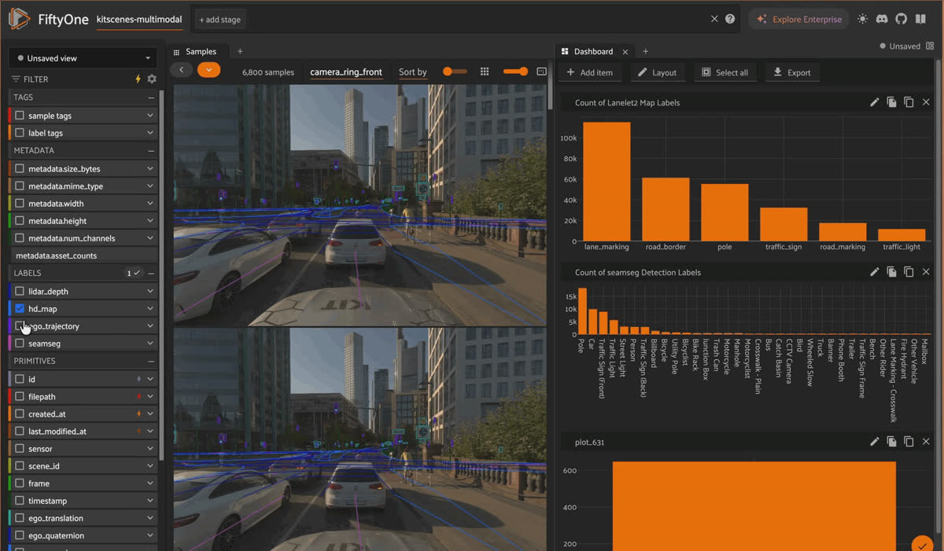Viewport: 944px width, 551px height.
Task: Check the scene_id checkbox
Action: 20,466
